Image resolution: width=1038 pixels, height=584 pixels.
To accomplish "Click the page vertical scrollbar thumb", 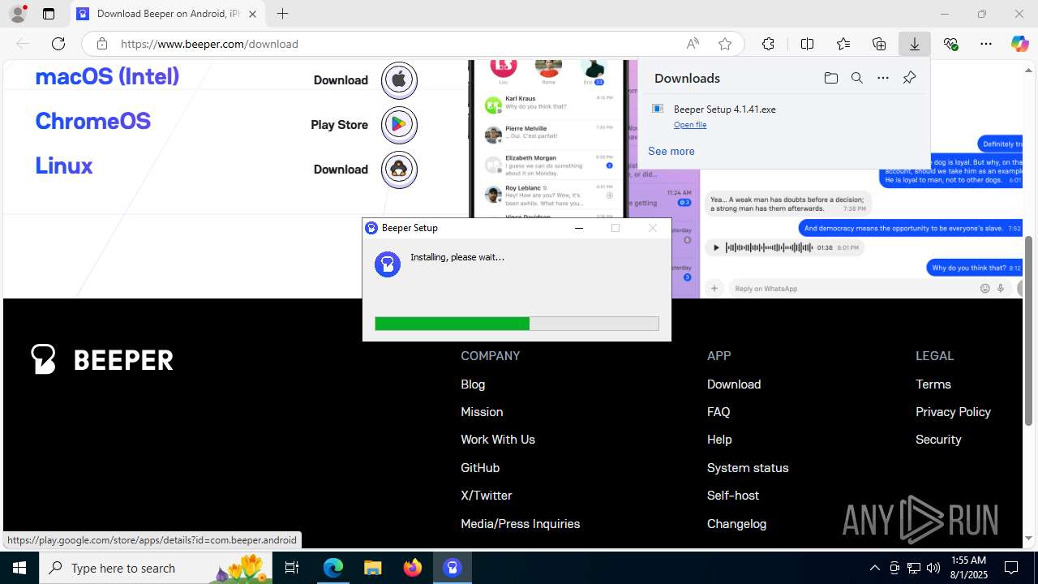I will click(x=1029, y=331).
